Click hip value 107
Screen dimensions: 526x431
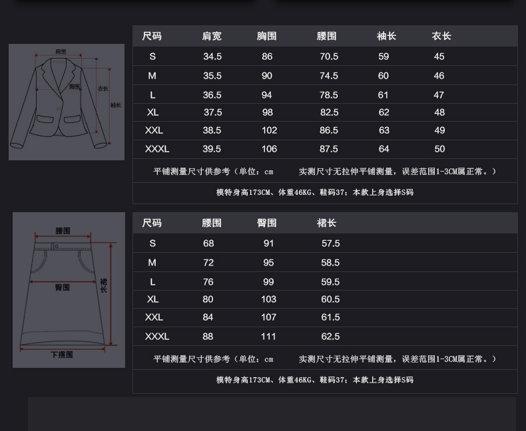269,317
